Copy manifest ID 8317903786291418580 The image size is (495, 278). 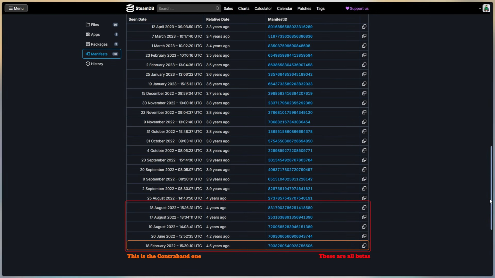(x=364, y=208)
